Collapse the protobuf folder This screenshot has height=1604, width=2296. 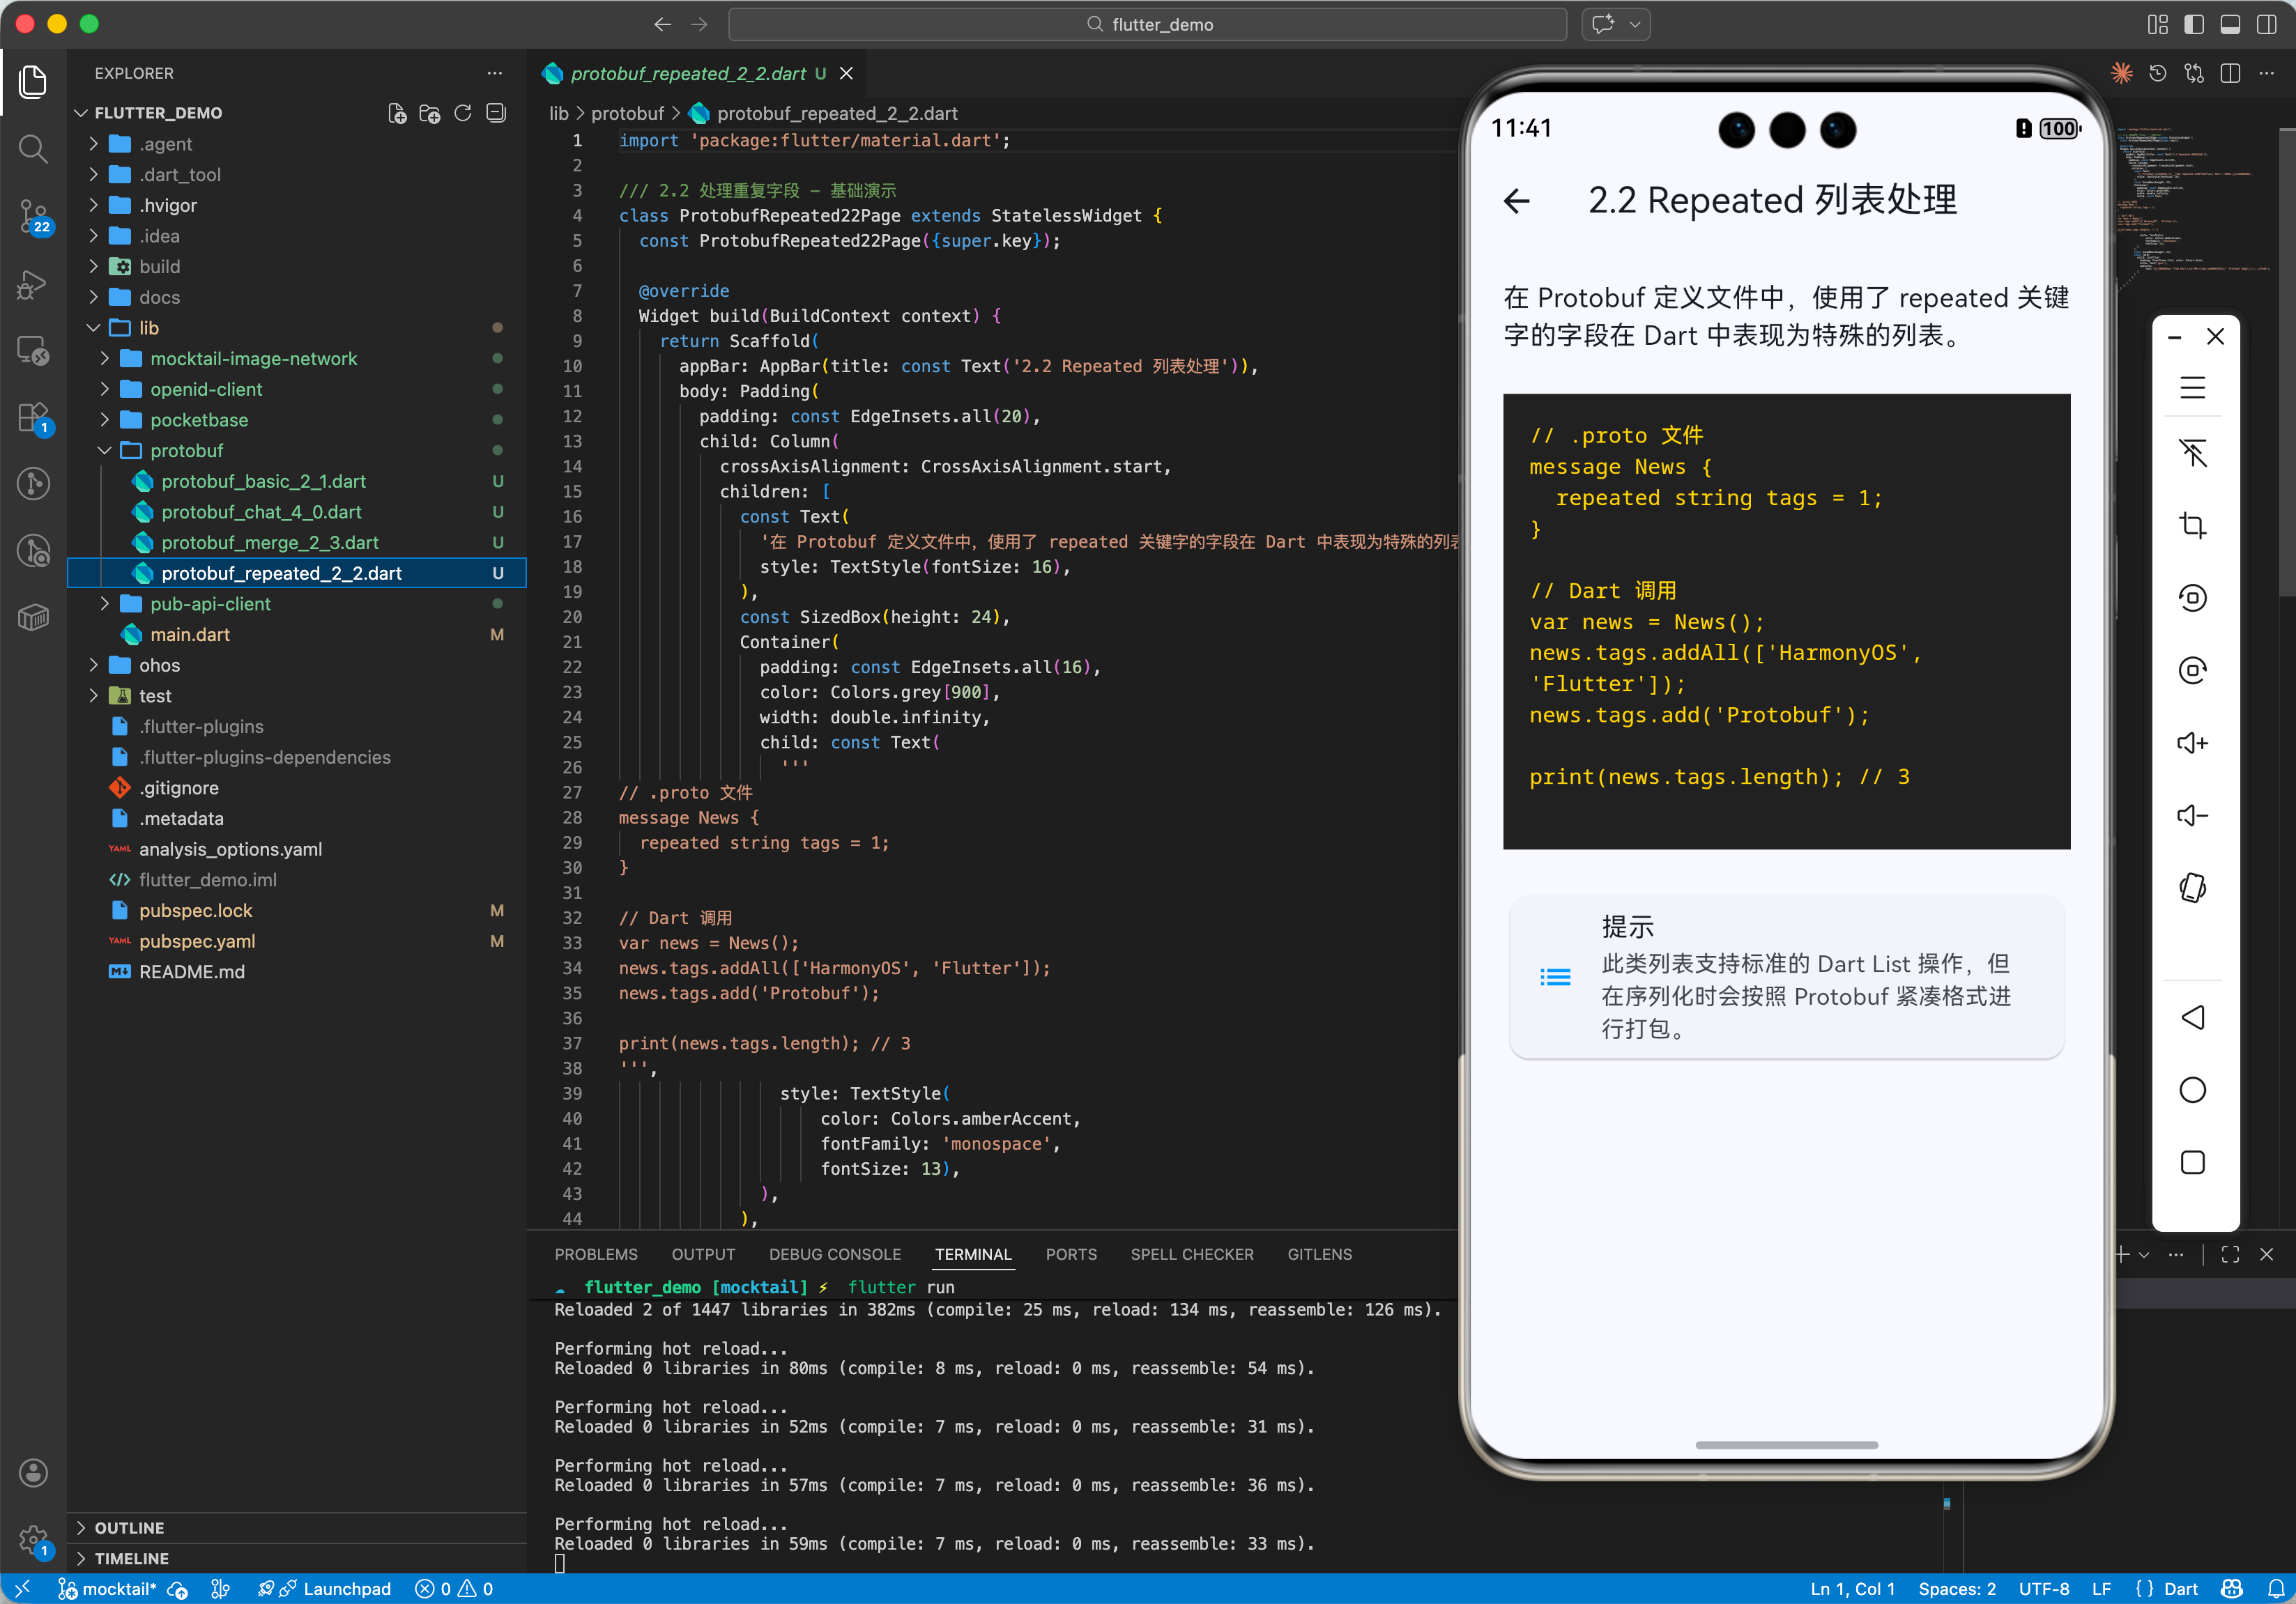[x=186, y=451]
